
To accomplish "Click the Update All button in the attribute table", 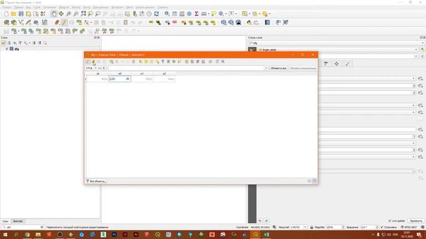I will 278,68.
